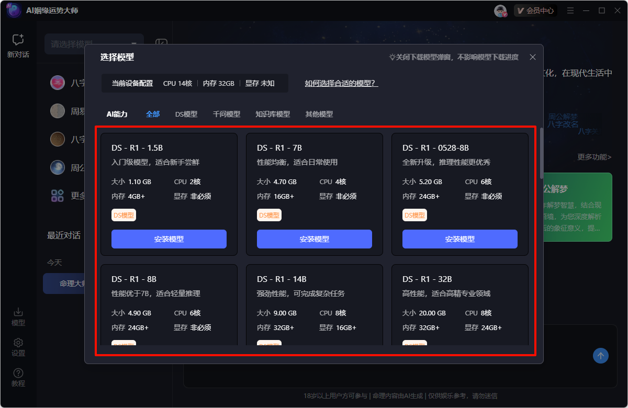Open the Model download icon in sidebar
Screen dimensions: 628x408
(18, 312)
